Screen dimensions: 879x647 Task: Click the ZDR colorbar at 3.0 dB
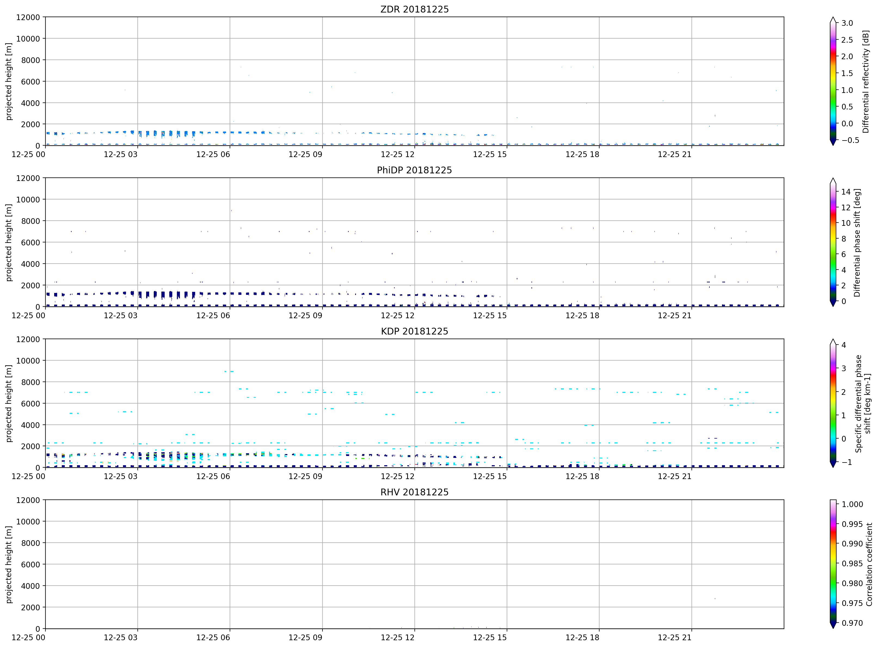(833, 23)
